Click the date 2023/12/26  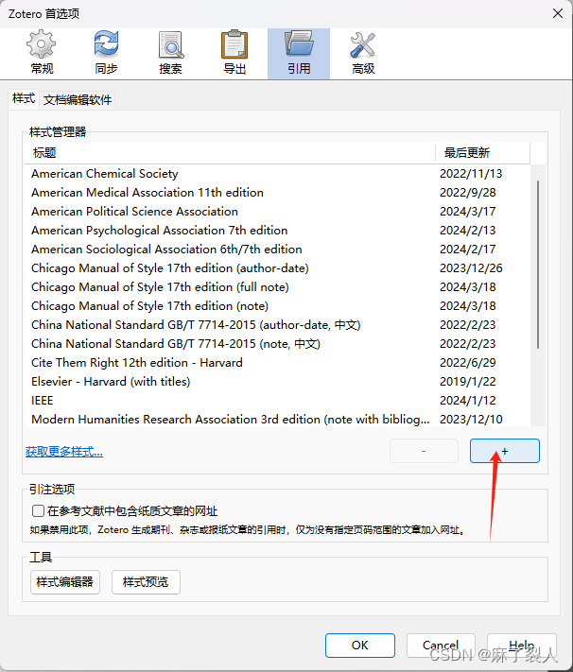coord(471,267)
